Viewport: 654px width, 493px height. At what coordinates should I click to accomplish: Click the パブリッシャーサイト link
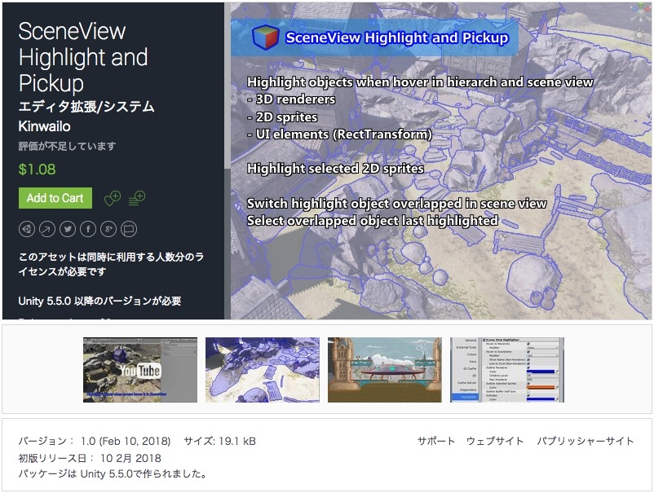pyautogui.click(x=586, y=441)
